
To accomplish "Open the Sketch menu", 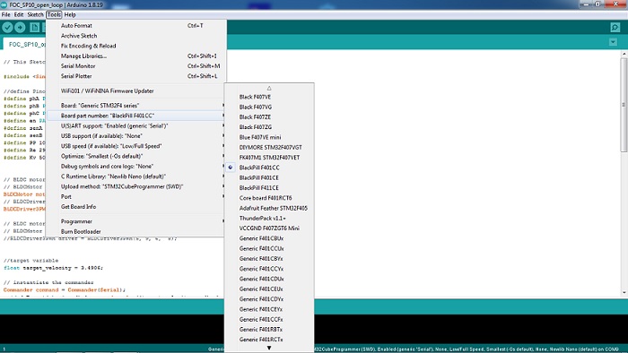I will 35,14.
